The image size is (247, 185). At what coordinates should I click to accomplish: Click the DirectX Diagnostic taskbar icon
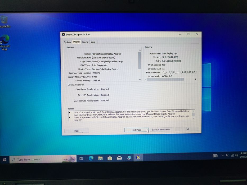(x=138, y=158)
